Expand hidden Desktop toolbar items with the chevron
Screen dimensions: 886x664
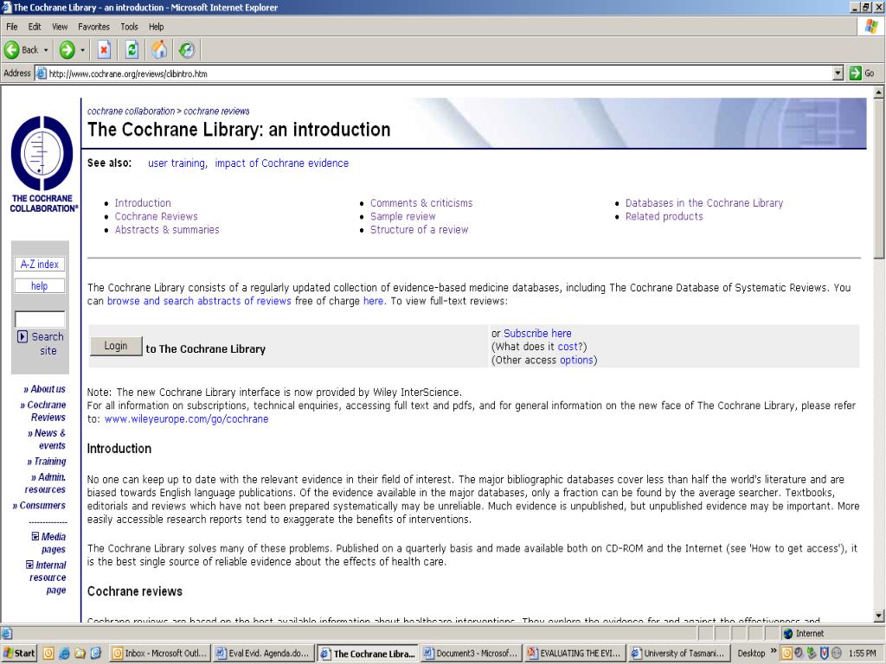774,652
